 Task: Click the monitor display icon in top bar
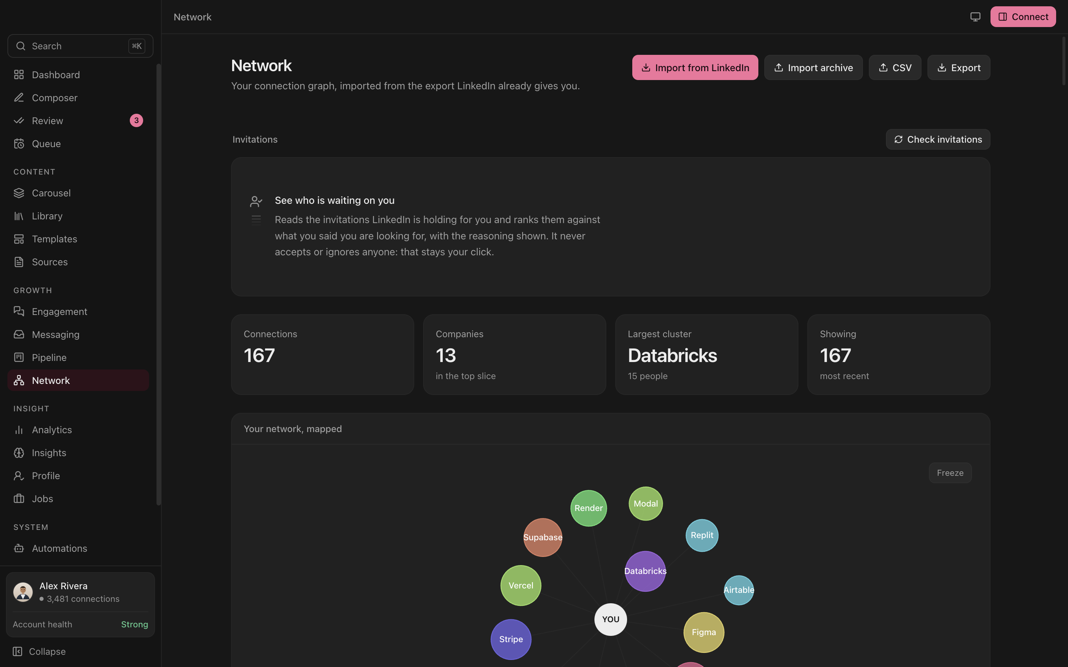point(975,17)
